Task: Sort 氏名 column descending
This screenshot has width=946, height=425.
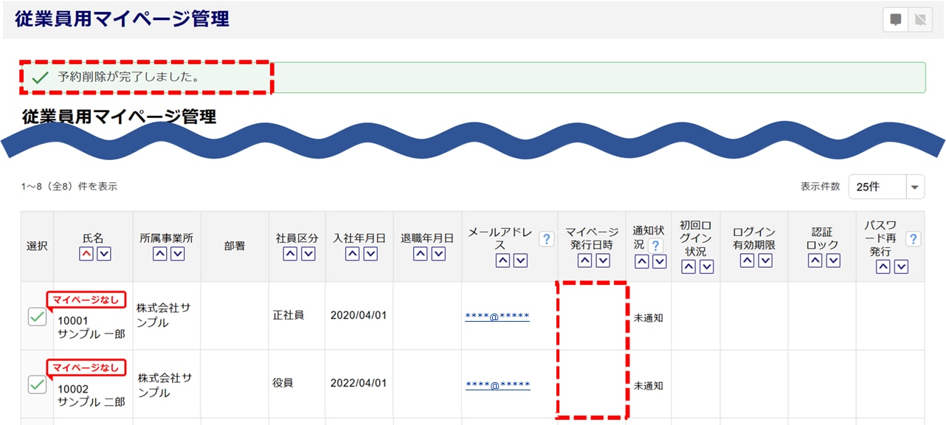Action: click(x=104, y=254)
